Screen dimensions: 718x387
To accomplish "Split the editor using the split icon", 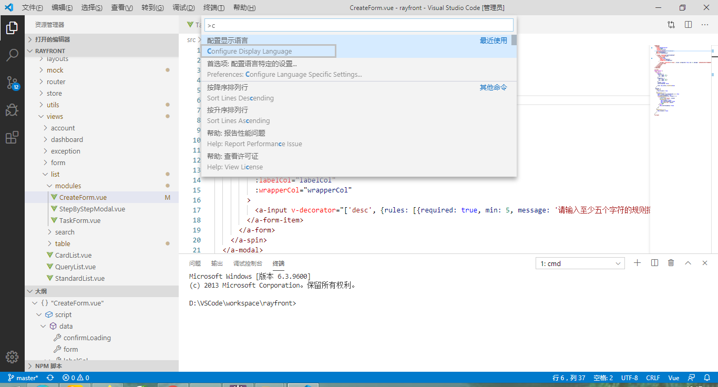I will tap(688, 25).
